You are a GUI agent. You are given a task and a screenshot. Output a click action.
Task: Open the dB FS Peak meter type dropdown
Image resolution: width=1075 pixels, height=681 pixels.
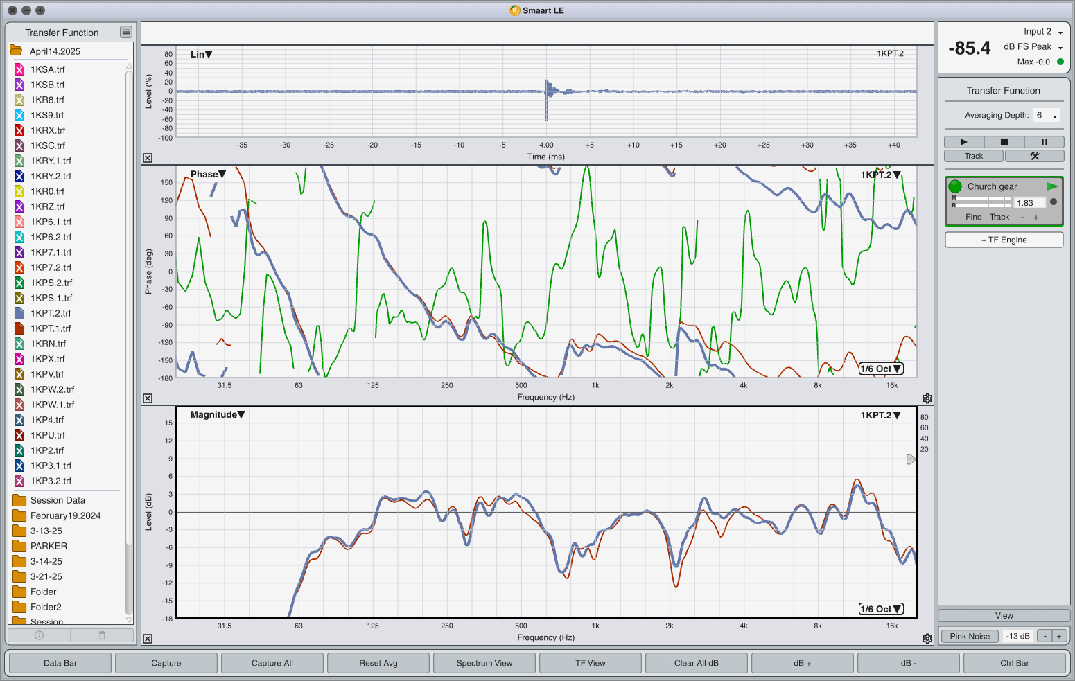(x=1033, y=46)
